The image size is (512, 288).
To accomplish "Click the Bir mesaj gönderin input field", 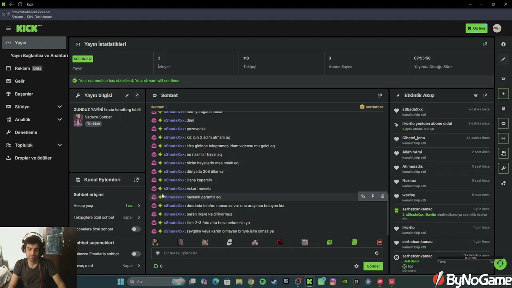I will (x=267, y=253).
